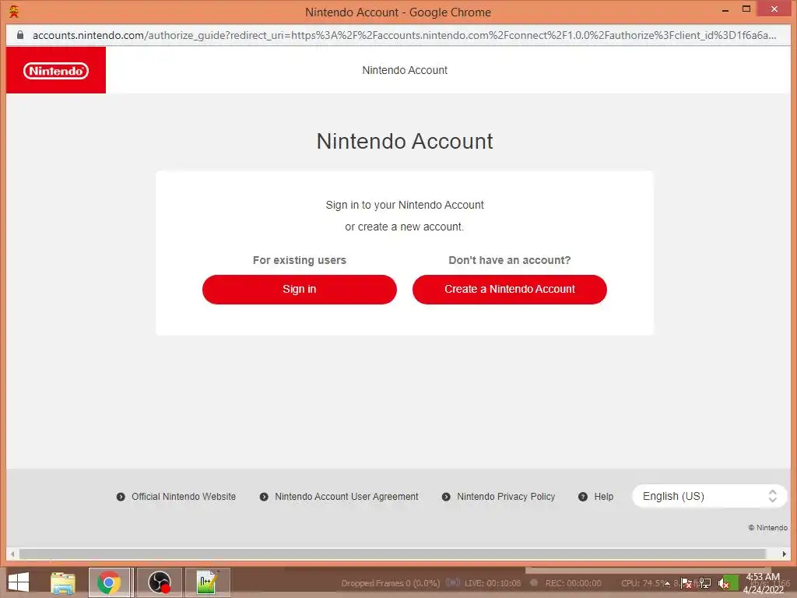Click the "Don't have an account?" label
797x598 pixels.
[509, 260]
